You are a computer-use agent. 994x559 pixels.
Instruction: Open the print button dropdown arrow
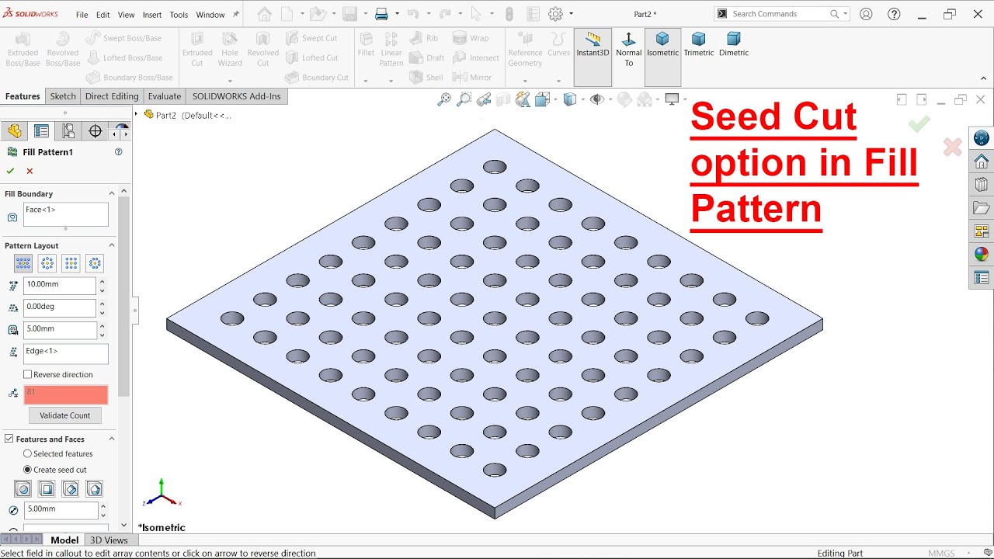tap(397, 14)
